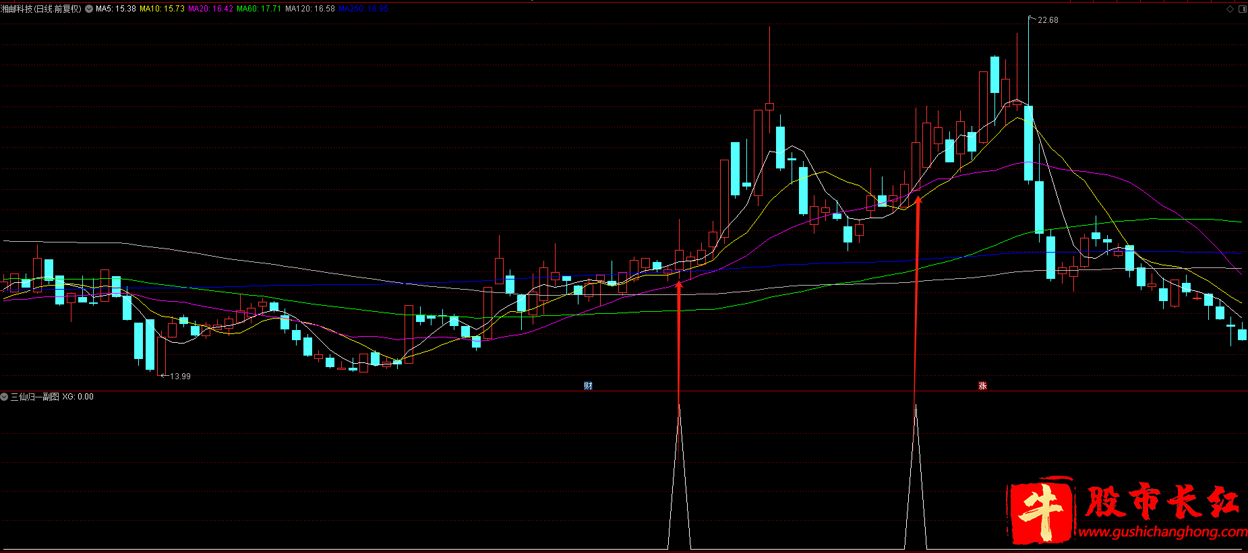Toggle the side panel icon at top right

click(x=1242, y=9)
